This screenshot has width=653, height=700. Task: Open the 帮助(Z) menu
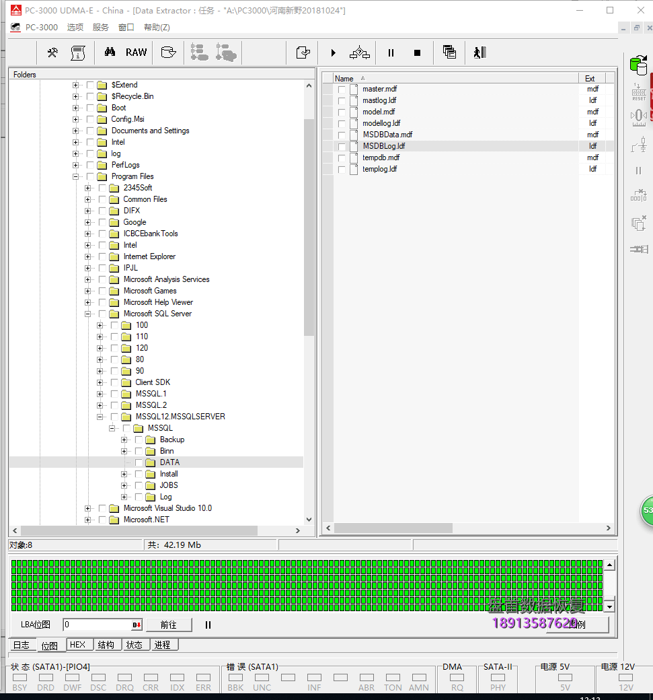click(157, 27)
